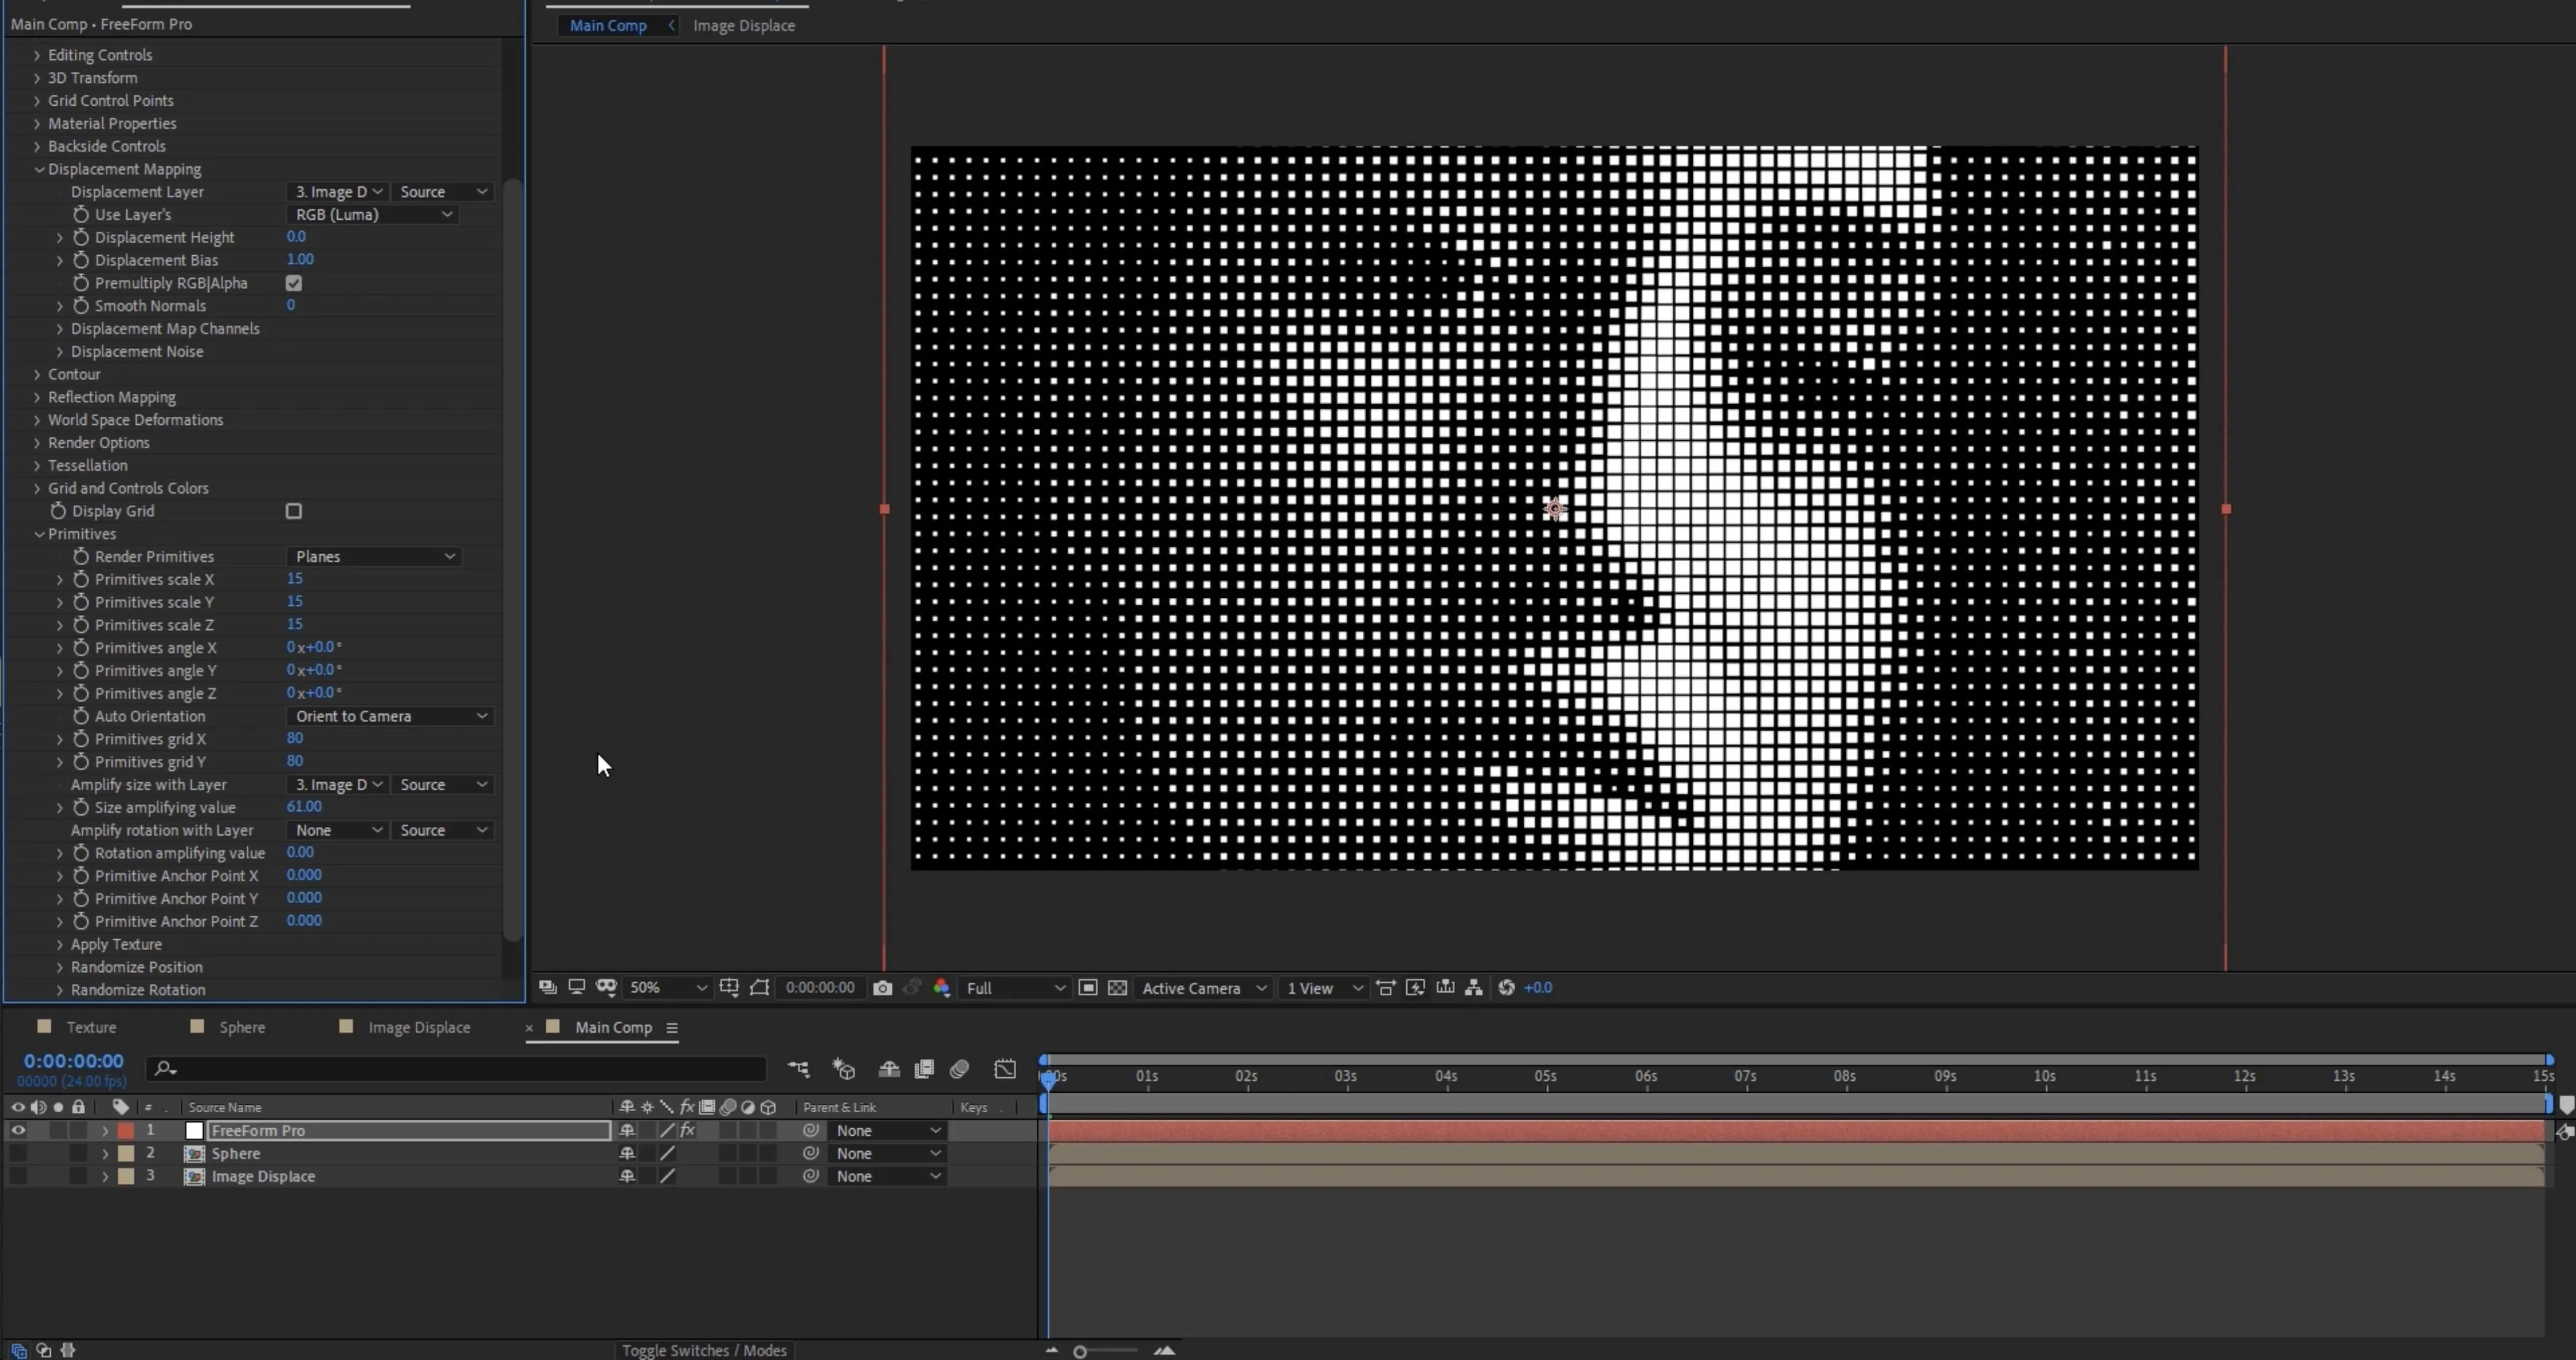Open the Show Channel color management icon
This screenshot has height=1360, width=2576.
click(x=941, y=988)
